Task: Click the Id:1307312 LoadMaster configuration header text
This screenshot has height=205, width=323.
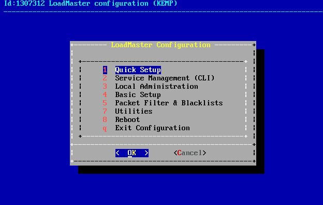Action: tap(91, 3)
